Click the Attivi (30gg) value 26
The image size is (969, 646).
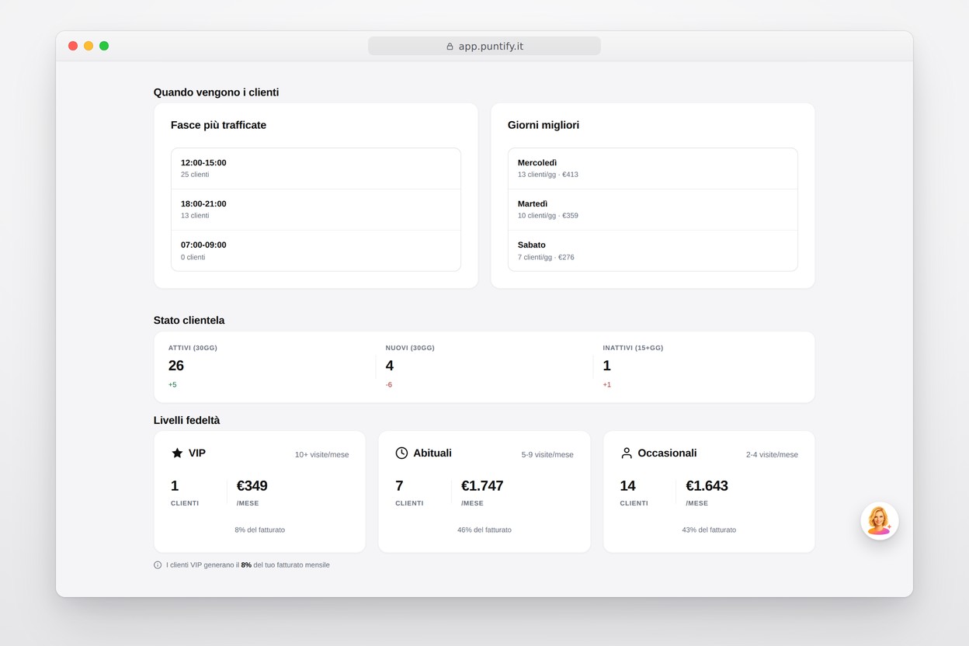click(176, 366)
